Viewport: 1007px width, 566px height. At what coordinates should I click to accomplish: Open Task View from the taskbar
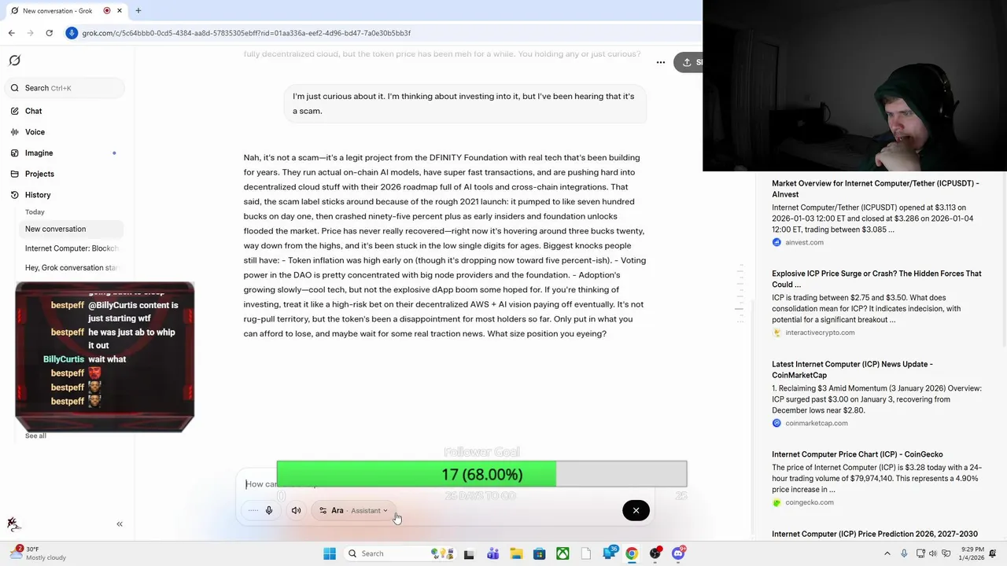(469, 553)
